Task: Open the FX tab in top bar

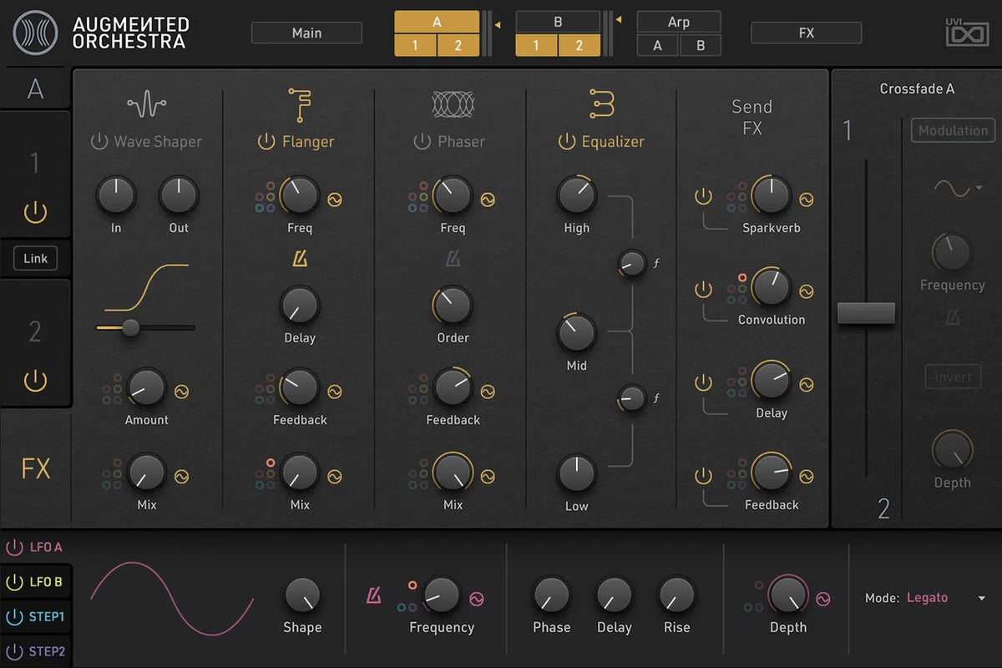Action: (x=806, y=33)
